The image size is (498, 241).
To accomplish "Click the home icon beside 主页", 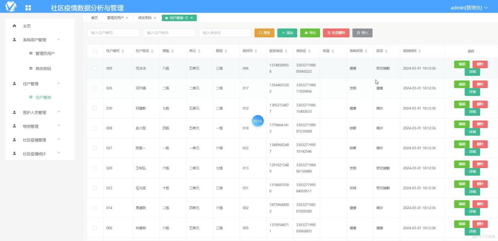I will tap(14, 26).
